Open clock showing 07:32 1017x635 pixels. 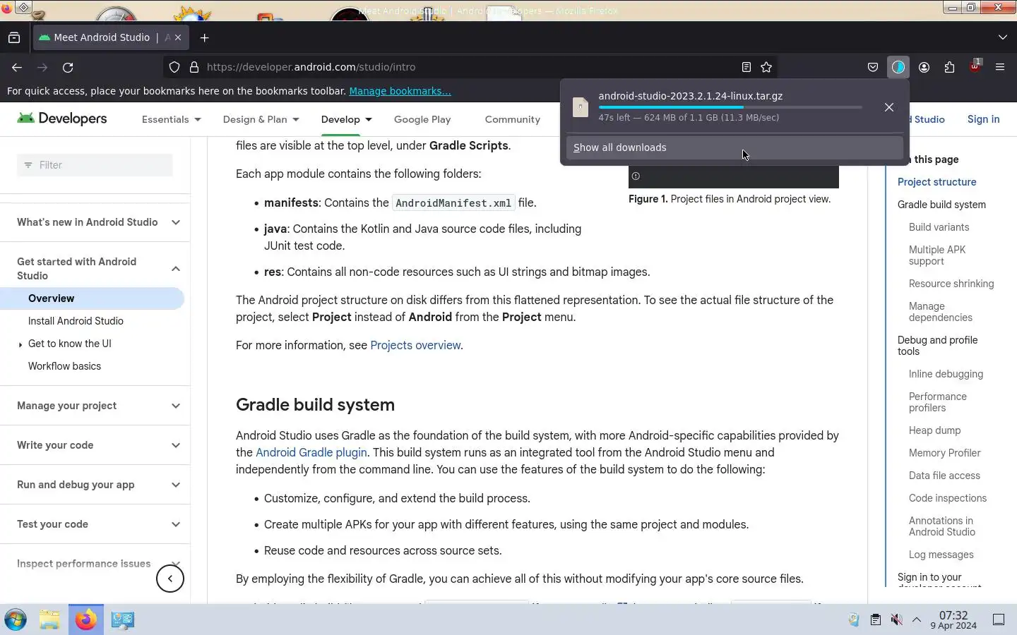tap(953, 620)
